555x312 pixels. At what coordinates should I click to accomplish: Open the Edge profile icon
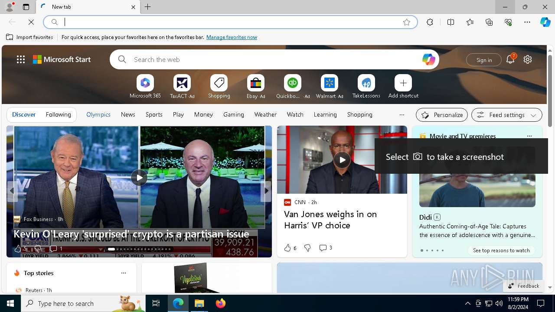point(9,7)
